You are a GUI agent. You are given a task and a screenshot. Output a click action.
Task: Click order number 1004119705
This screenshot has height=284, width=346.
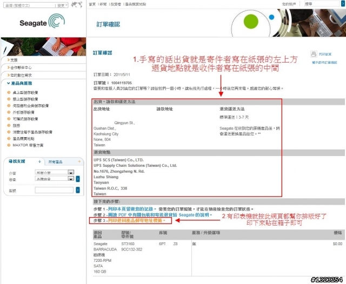pos(121,83)
